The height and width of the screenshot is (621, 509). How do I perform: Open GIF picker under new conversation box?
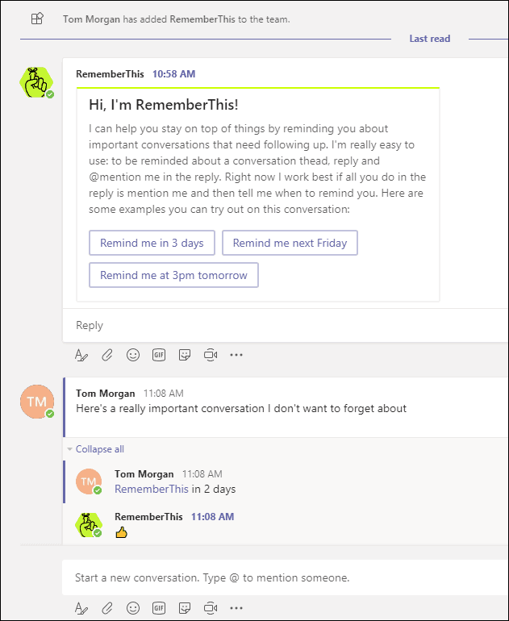[159, 608]
